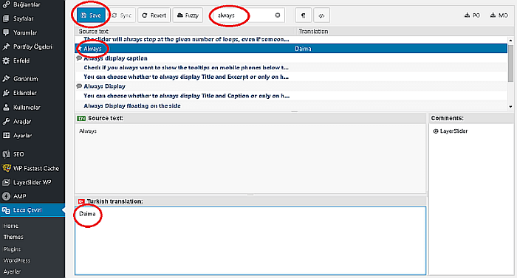
Task: Click the comment icon beside Always Display
Action: [79, 86]
